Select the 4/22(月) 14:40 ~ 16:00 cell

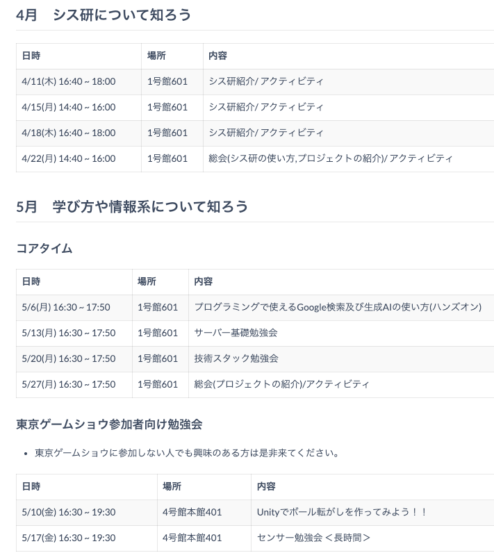pos(69,158)
